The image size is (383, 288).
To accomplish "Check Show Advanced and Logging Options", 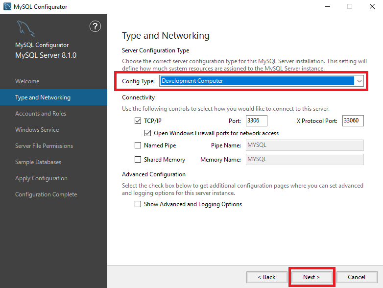I will click(x=138, y=204).
